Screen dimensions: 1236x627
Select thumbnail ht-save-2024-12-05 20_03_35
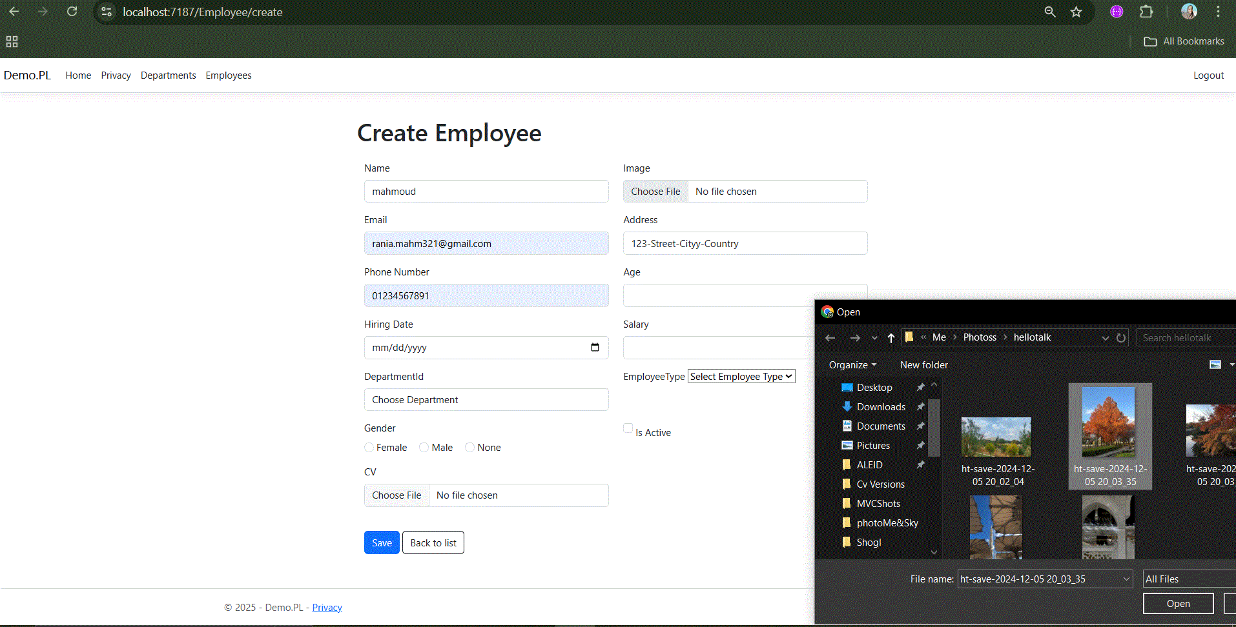[x=1110, y=437]
